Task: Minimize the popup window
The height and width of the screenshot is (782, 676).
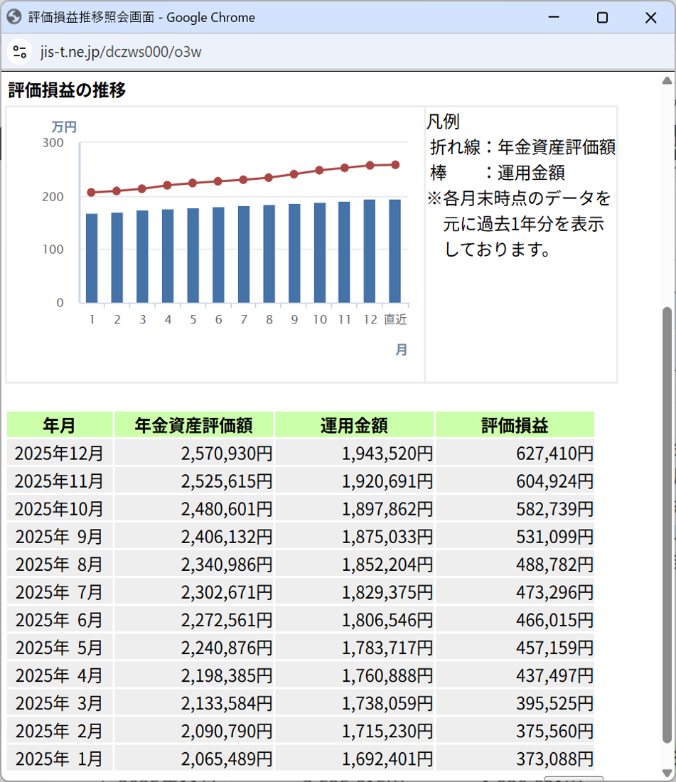Action: pyautogui.click(x=553, y=18)
